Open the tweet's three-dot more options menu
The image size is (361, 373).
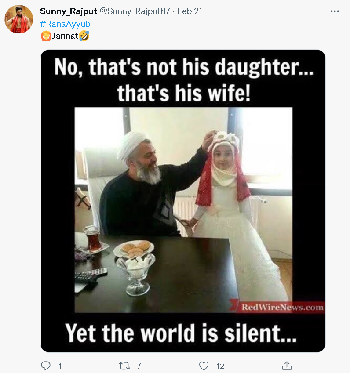tap(335, 11)
